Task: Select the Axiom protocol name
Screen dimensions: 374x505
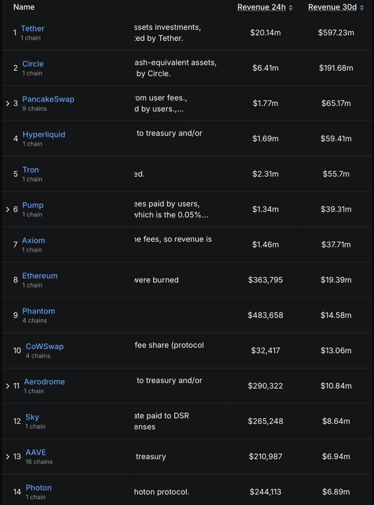Action: [x=34, y=241]
